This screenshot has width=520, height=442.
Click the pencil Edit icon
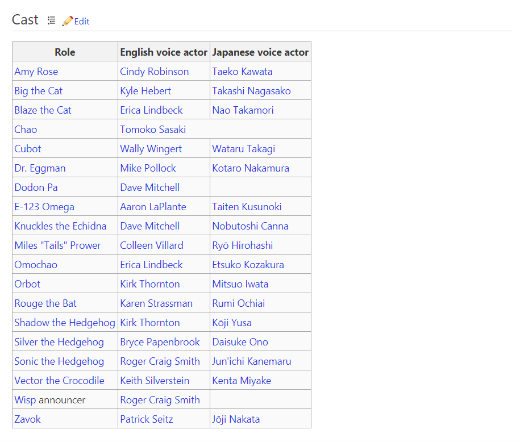click(x=68, y=21)
